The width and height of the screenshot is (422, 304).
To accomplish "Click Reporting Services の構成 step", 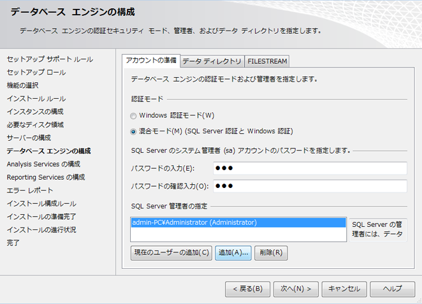I will tap(46, 177).
